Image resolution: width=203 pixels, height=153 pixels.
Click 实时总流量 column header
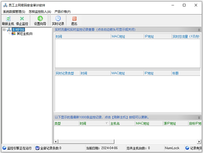[186, 37]
